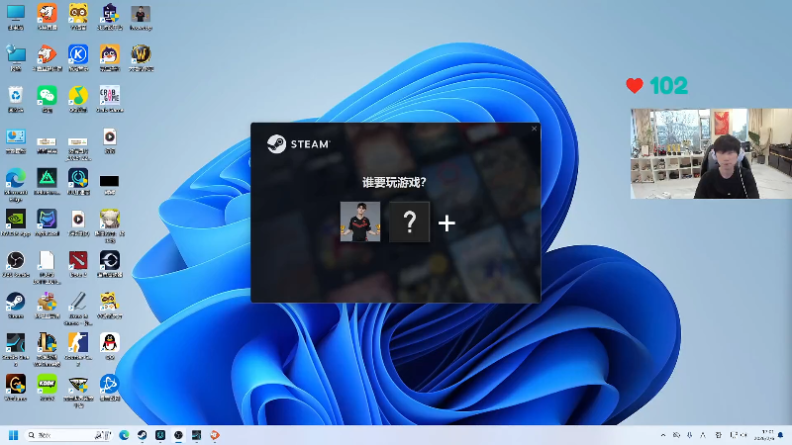Open Windows Start menu
792x445 pixels.
(14, 435)
